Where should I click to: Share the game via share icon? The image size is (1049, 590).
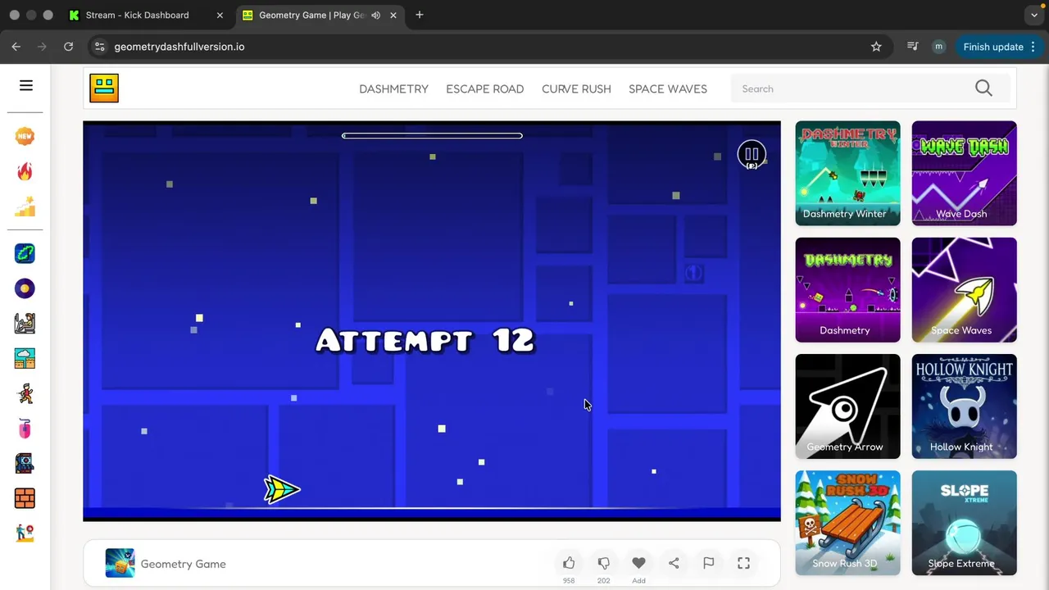click(674, 563)
